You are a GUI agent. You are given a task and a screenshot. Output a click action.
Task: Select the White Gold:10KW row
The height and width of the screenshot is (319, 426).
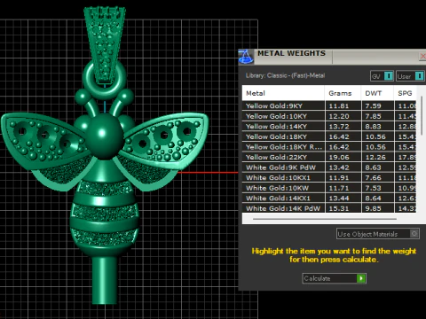329,188
